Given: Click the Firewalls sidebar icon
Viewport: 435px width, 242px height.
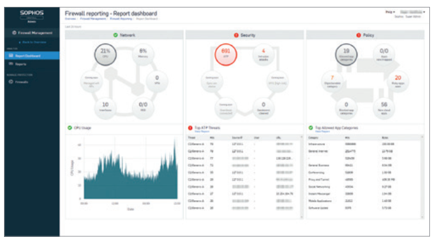Looking at the screenshot, I should (11, 82).
